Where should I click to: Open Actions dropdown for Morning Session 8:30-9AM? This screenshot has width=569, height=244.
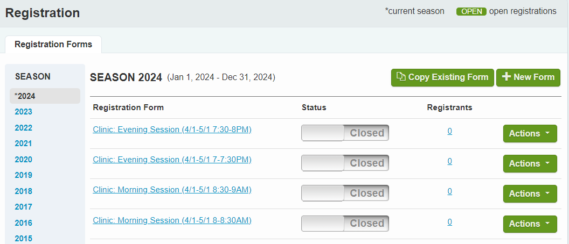pyautogui.click(x=530, y=193)
